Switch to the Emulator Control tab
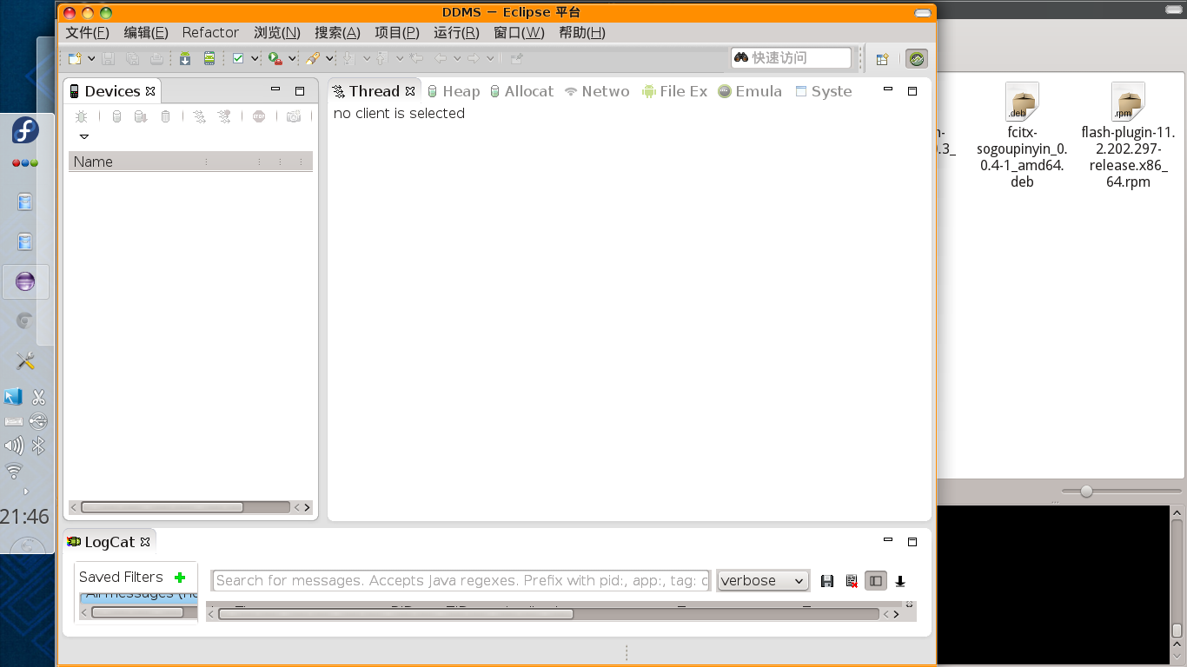Viewport: 1187px width, 667px height. pos(750,91)
